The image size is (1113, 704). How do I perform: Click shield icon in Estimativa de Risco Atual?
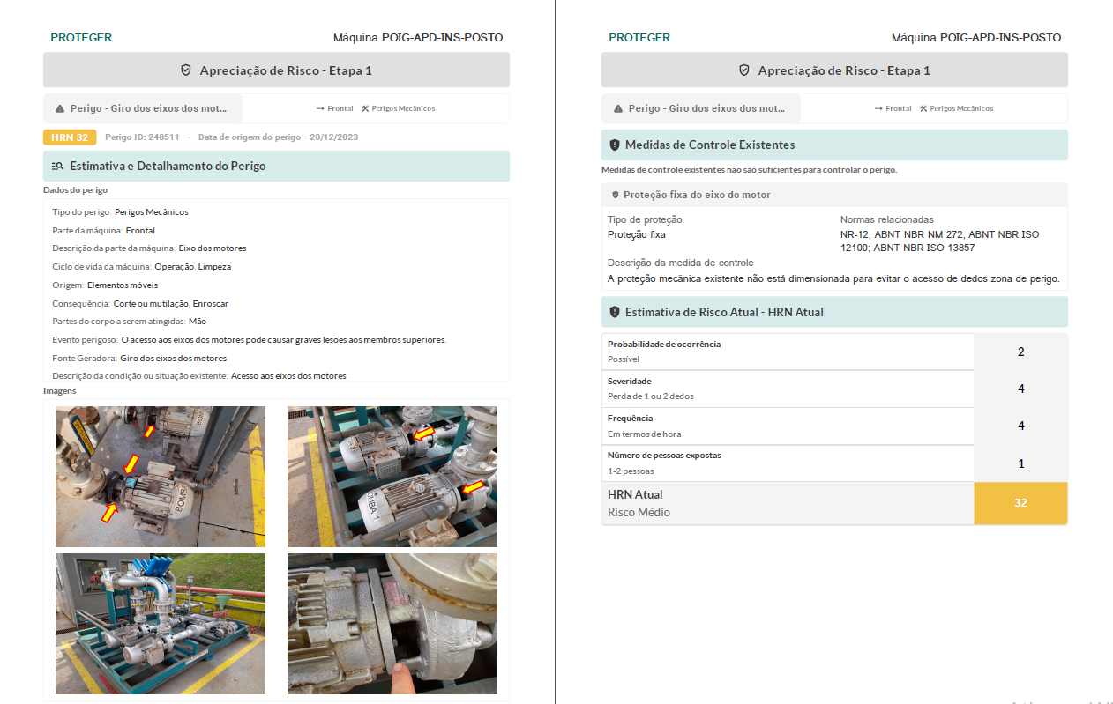[615, 312]
